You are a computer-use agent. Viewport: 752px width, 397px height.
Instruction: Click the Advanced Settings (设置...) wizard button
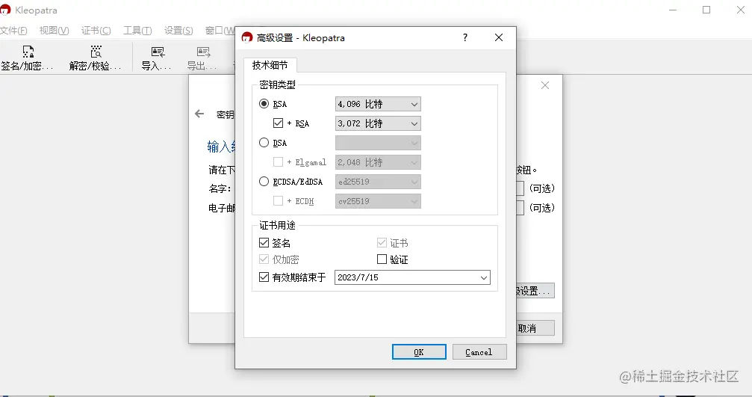click(535, 291)
